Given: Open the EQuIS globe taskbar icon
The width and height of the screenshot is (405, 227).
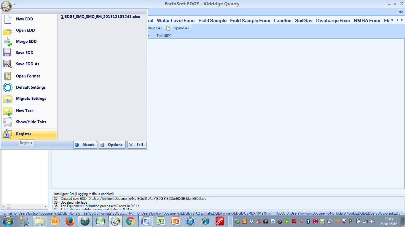Looking at the screenshot, I should [85, 221].
